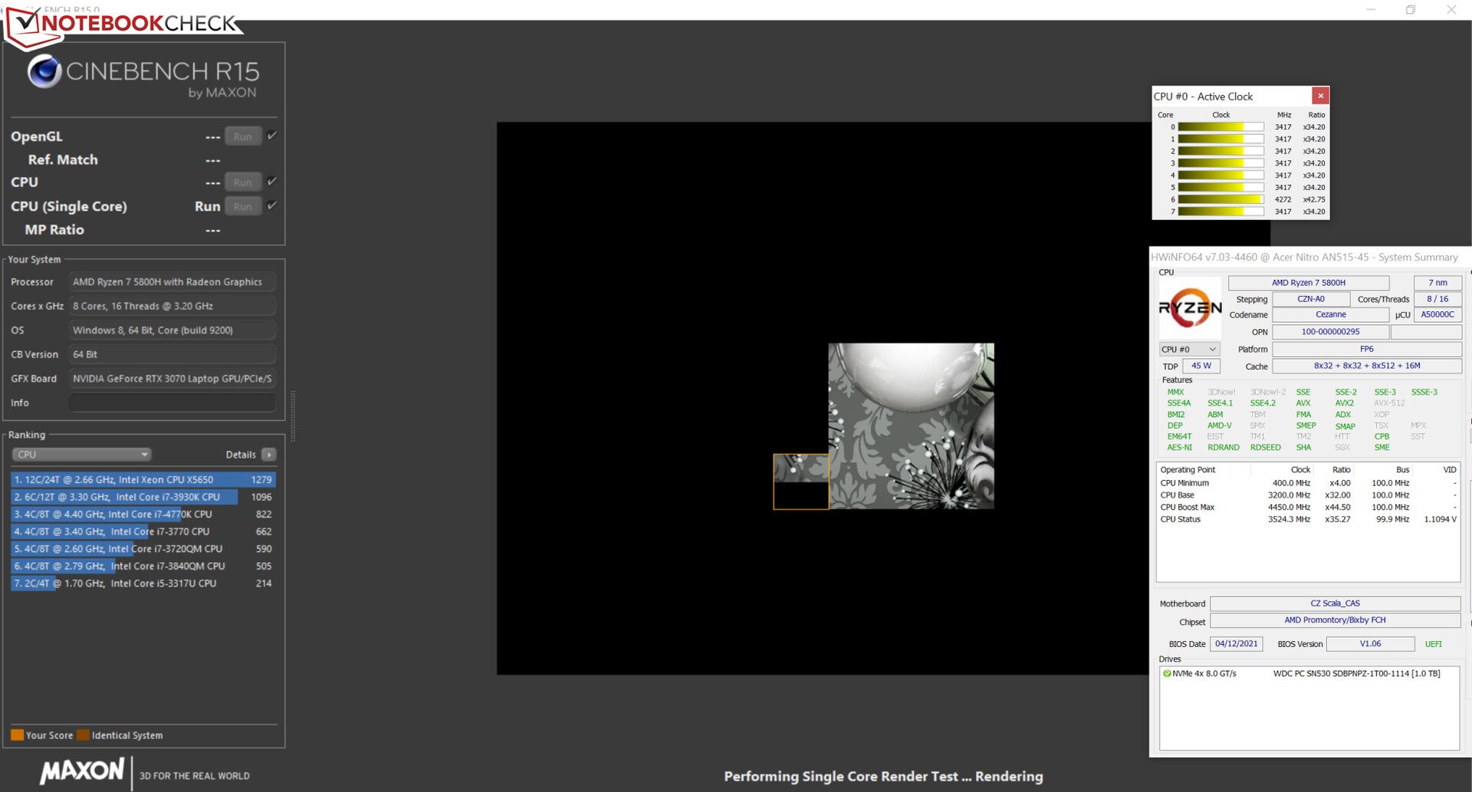
Task: Click the NVMe drive status icon
Action: click(x=1167, y=674)
